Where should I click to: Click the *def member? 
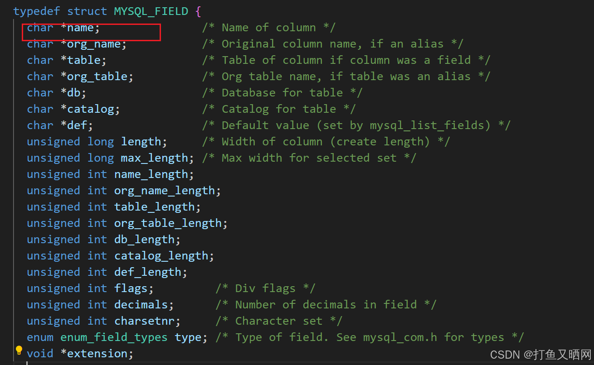[77, 125]
